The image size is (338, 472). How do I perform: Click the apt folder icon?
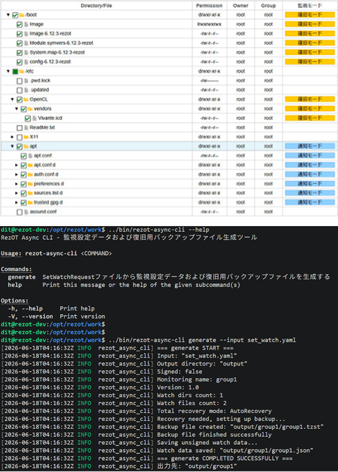(26, 146)
